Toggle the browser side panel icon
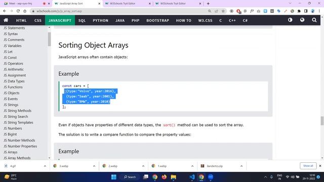Viewport: 324px width, 182px height. pyautogui.click(x=306, y=11)
